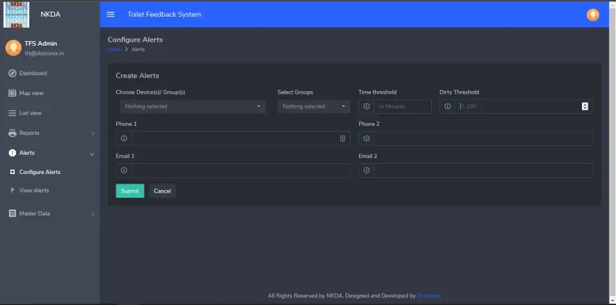Screen dimensions: 616x305
Task: Go to Map view in sidebar
Action: click(x=31, y=93)
